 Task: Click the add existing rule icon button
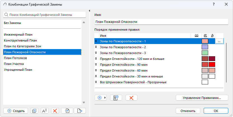[x=116, y=97]
